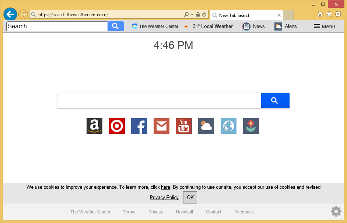Open the YouTube shortcut tile
The width and height of the screenshot is (347, 223).
tap(184, 126)
